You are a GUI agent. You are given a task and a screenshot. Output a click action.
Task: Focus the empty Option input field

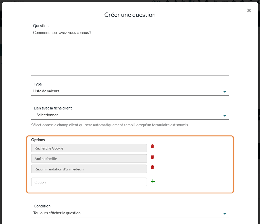pyautogui.click(x=89, y=182)
